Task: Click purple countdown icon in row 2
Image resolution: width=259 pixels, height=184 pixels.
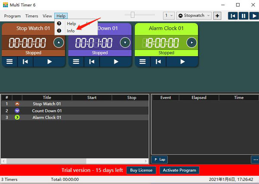Action: click(17, 111)
